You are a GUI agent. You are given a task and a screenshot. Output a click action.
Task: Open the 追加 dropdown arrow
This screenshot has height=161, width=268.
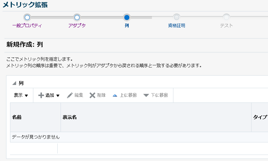click(58, 96)
